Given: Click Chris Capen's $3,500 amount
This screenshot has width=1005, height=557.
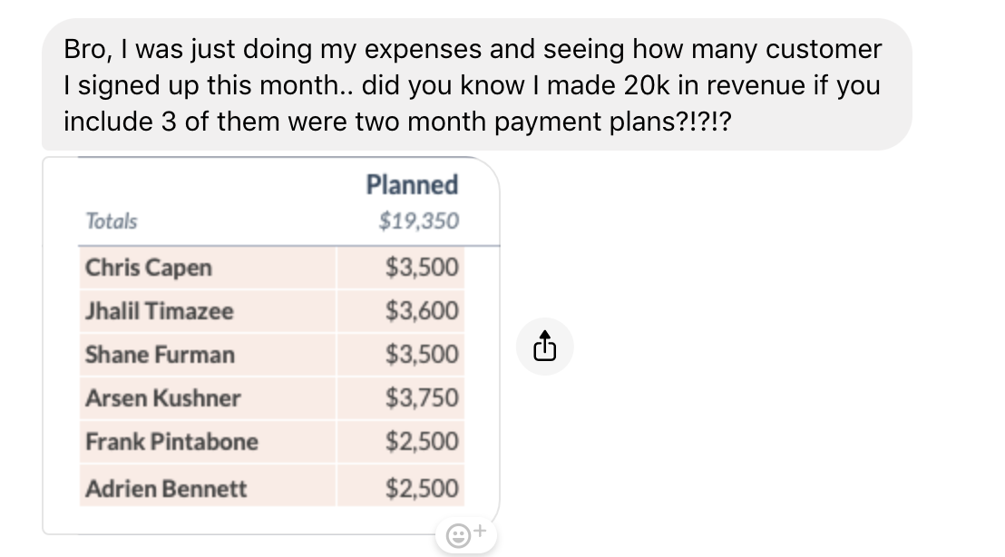Looking at the screenshot, I should pyautogui.click(x=422, y=268).
